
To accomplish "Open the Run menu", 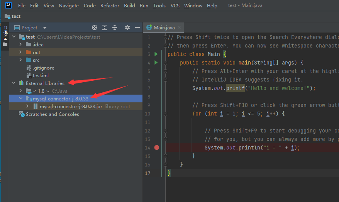I will point(144,6).
